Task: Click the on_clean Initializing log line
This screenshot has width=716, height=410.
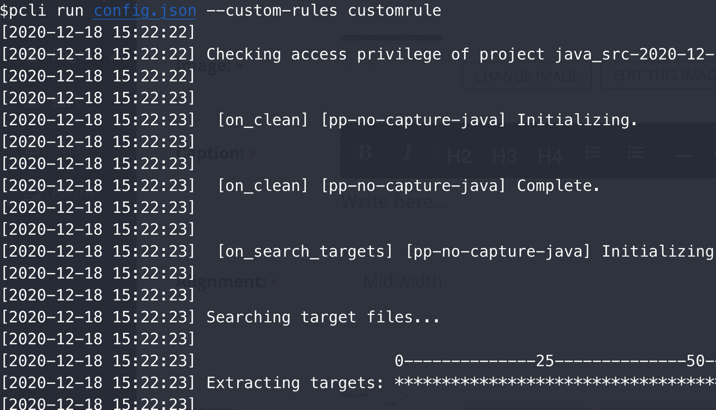Action: (319, 120)
